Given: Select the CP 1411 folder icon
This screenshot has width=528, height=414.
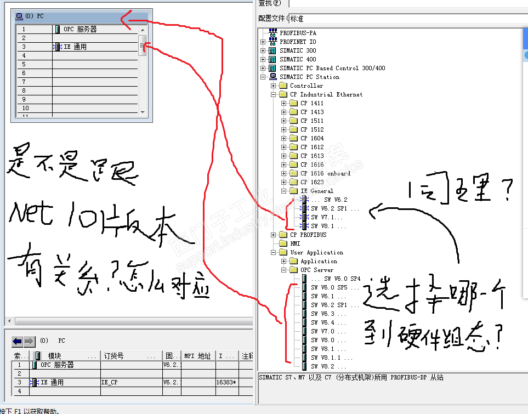Looking at the screenshot, I should coord(294,103).
